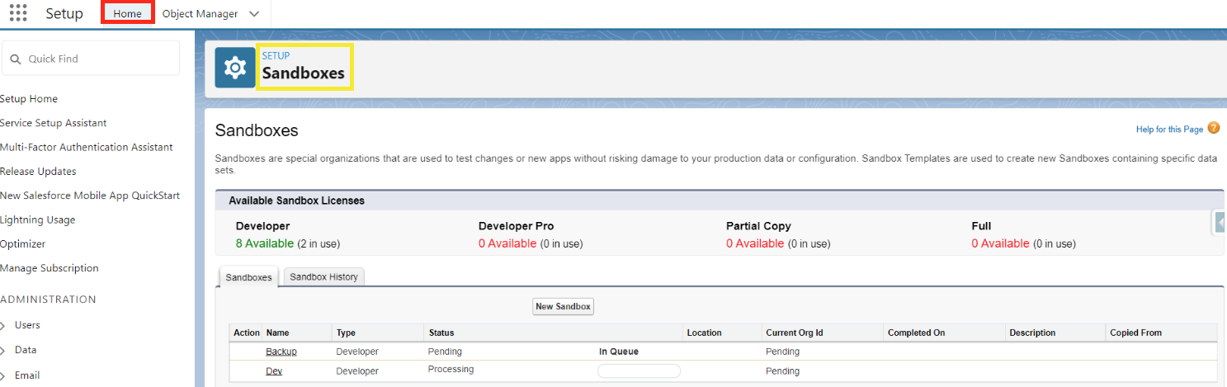Screen dimensions: 1227x387
Task: Click the In Queue status text
Action: 619,352
